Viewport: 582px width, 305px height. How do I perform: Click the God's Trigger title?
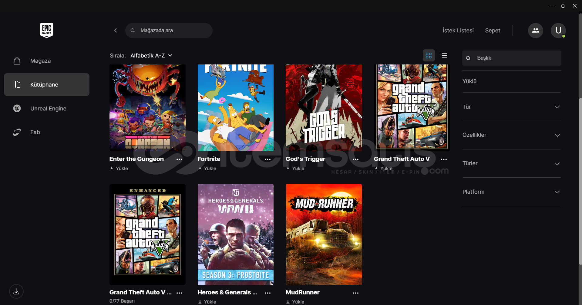click(x=305, y=159)
